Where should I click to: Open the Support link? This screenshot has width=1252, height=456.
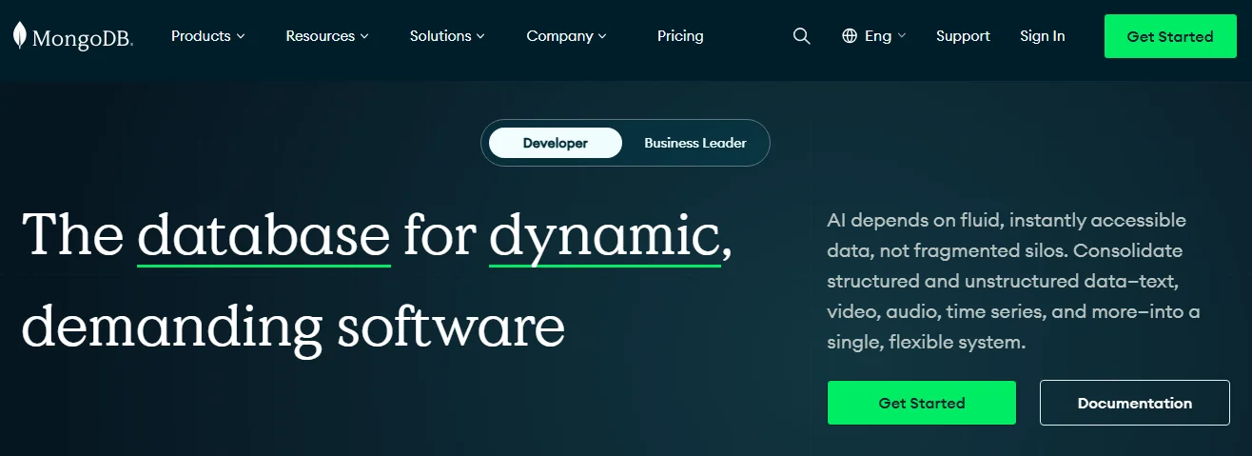click(x=963, y=36)
